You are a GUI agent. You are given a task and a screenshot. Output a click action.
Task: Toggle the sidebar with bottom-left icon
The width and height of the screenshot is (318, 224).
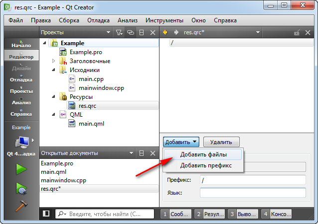click(x=46, y=214)
